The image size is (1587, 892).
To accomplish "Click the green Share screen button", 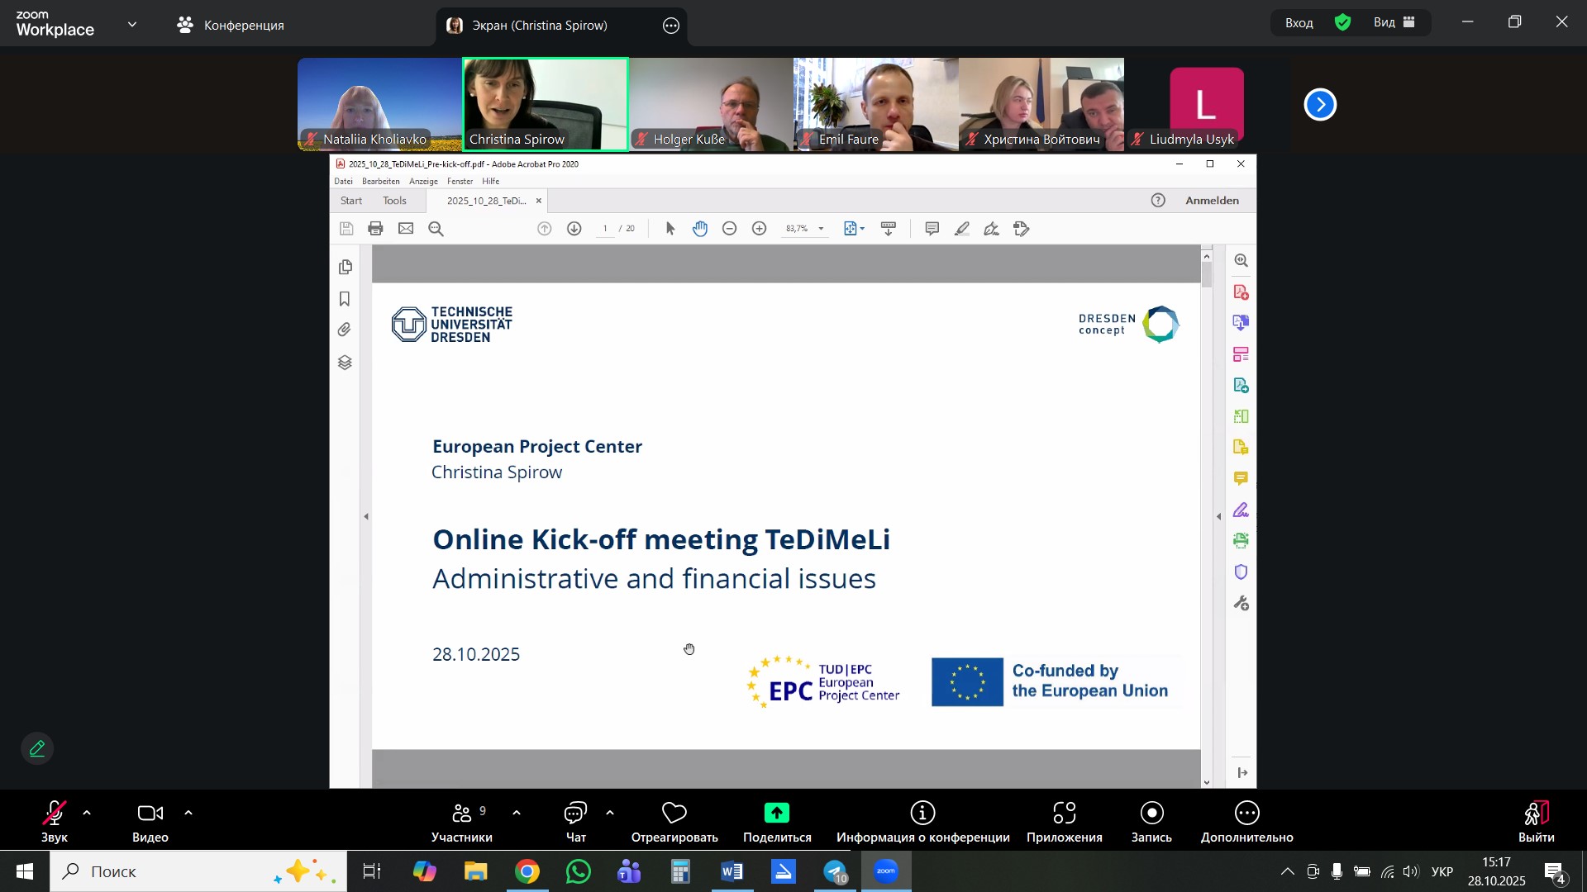I will tap(776, 814).
